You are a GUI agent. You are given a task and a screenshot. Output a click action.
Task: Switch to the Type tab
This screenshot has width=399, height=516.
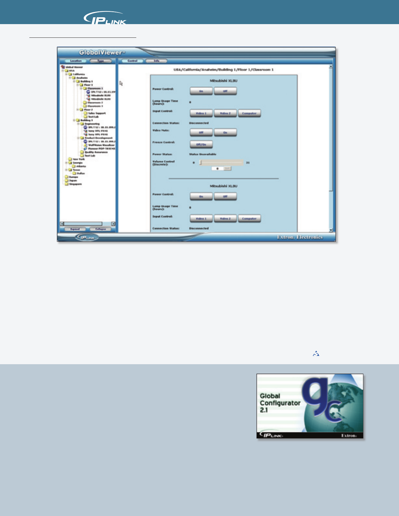point(101,61)
